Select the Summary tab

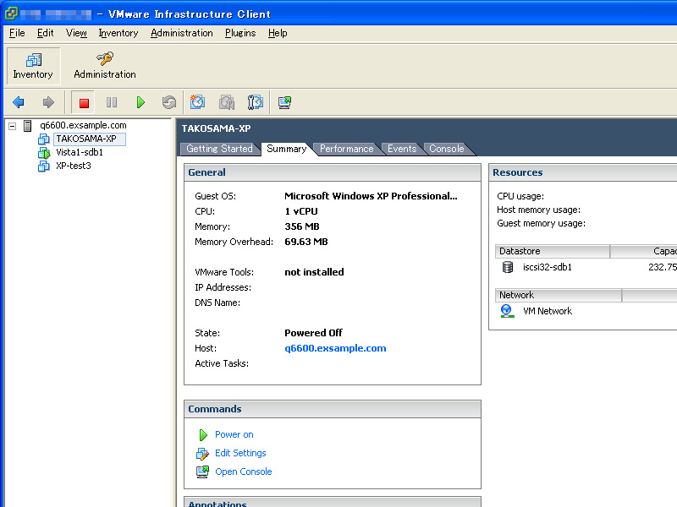point(287,149)
